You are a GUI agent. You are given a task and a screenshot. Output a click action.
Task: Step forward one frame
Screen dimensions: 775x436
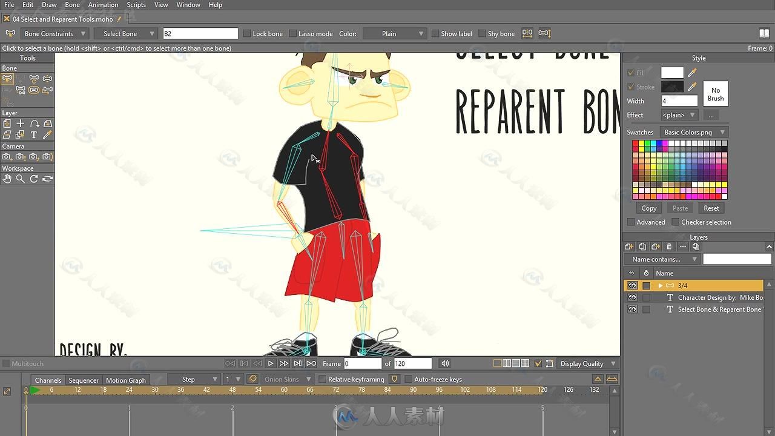pyautogui.click(x=284, y=363)
